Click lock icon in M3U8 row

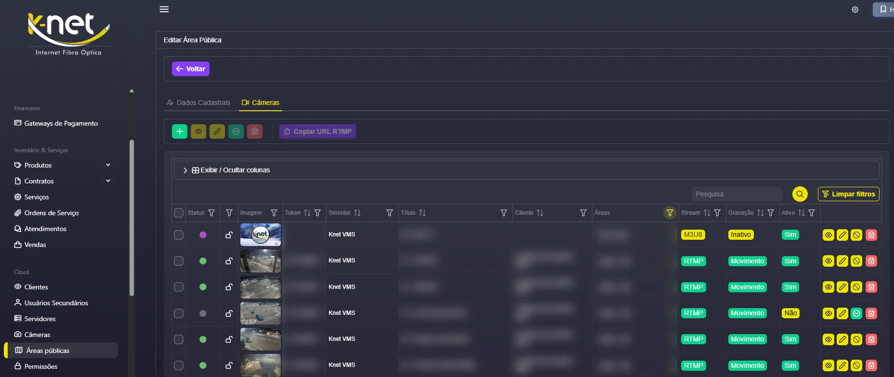229,235
